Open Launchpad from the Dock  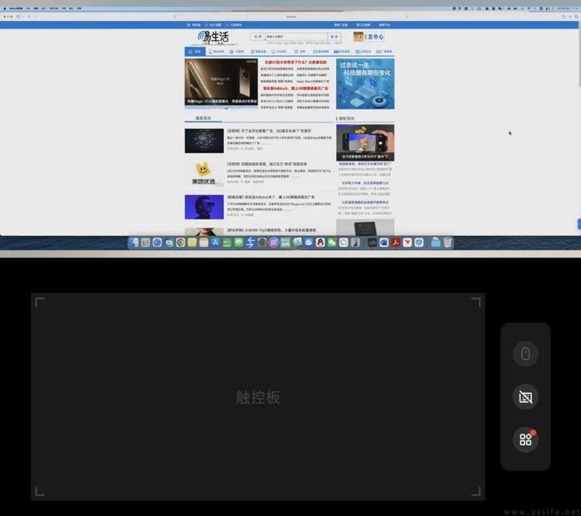(146, 242)
